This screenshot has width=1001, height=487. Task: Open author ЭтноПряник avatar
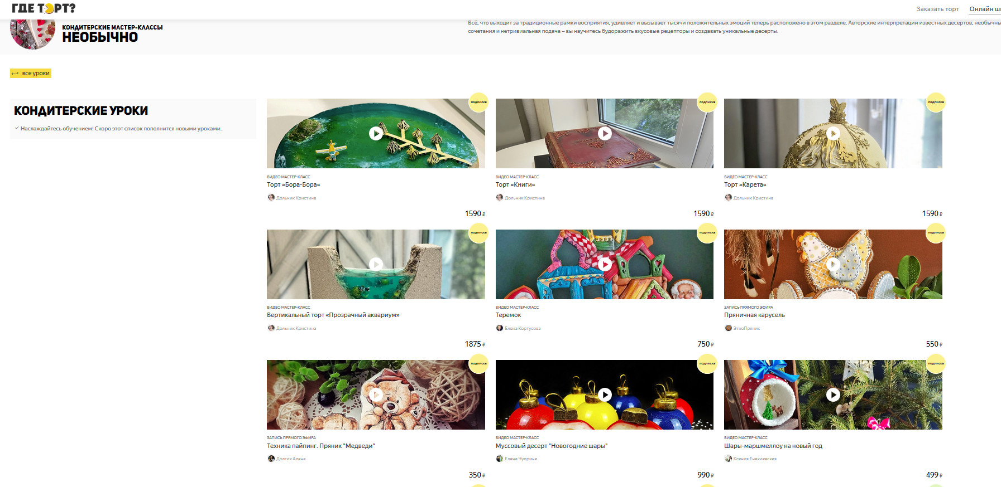(x=728, y=328)
